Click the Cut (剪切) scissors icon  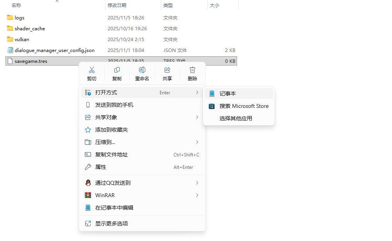[92, 70]
